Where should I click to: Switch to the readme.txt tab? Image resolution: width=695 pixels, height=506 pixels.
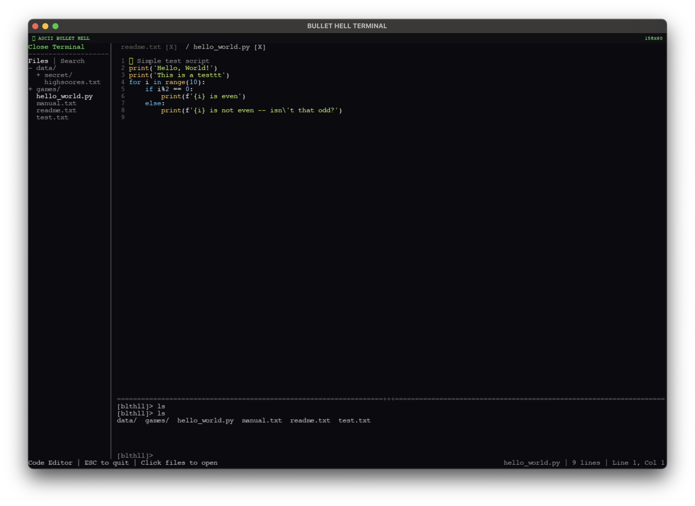tap(141, 47)
